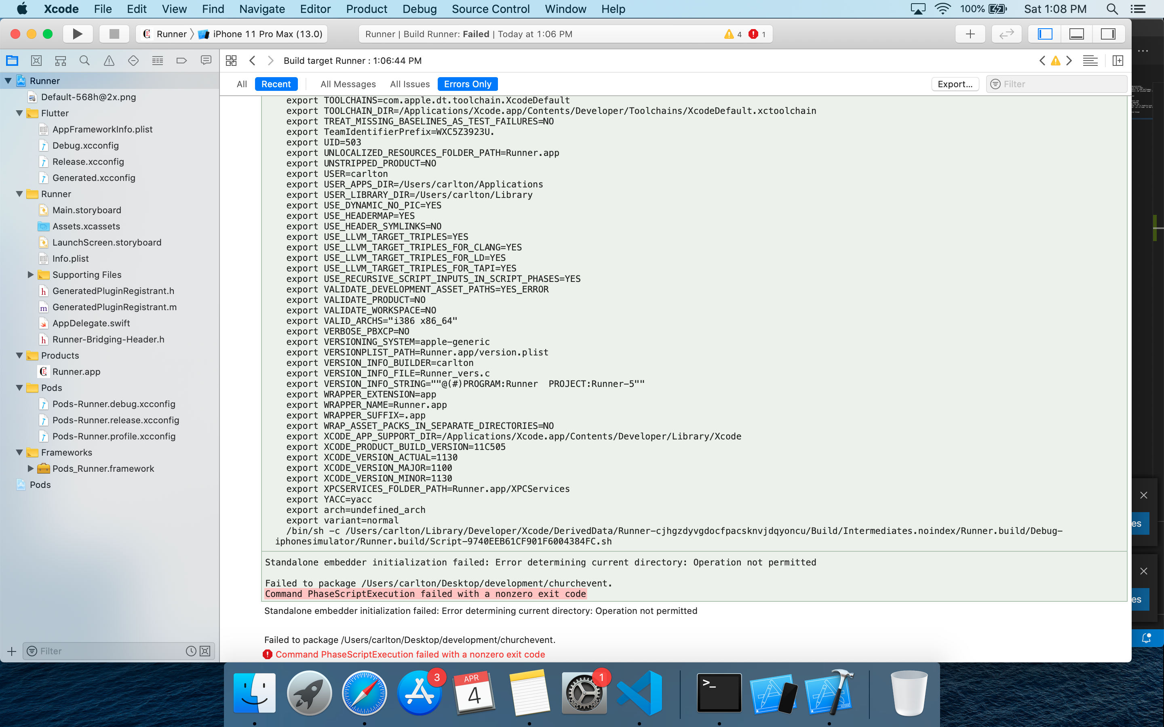Image resolution: width=1164 pixels, height=727 pixels.
Task: Collapse the Products group
Action: [20, 355]
